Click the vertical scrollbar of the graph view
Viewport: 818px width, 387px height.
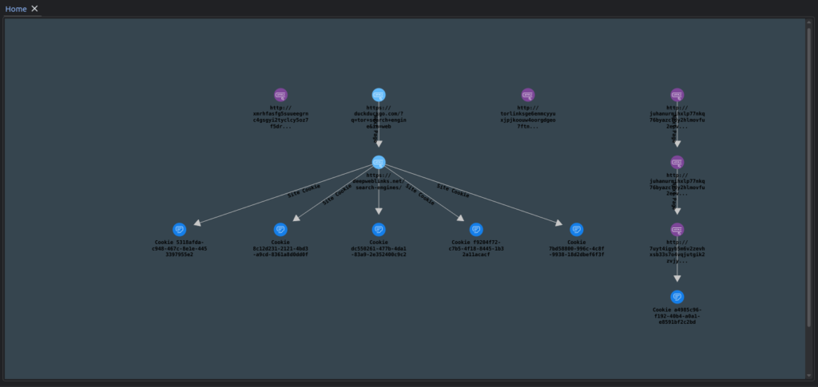point(809,177)
